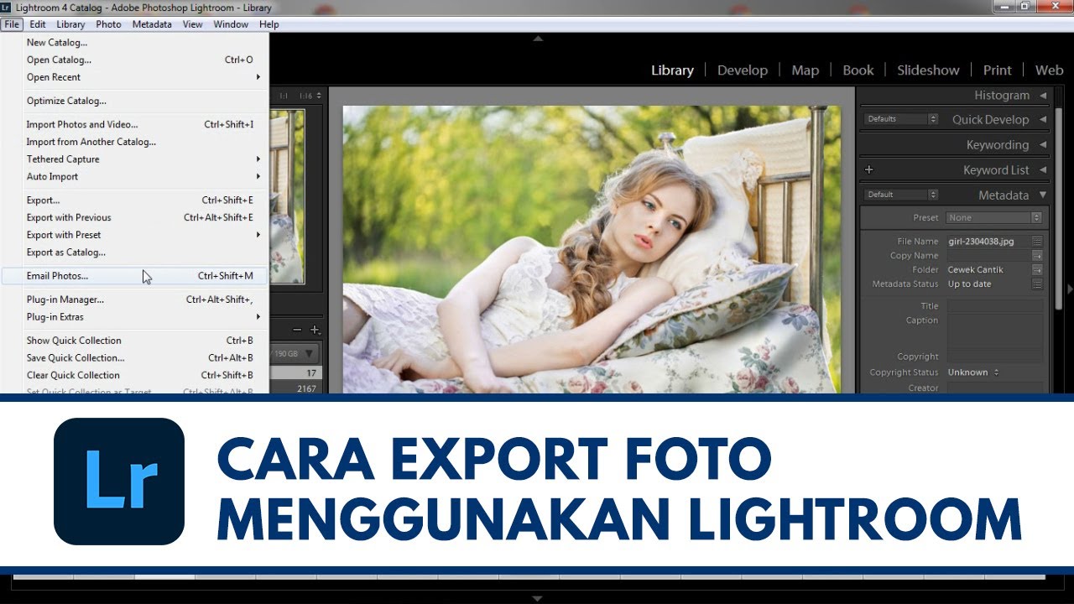Choose Export... from the File menu
The width and height of the screenshot is (1074, 604).
[134, 200]
